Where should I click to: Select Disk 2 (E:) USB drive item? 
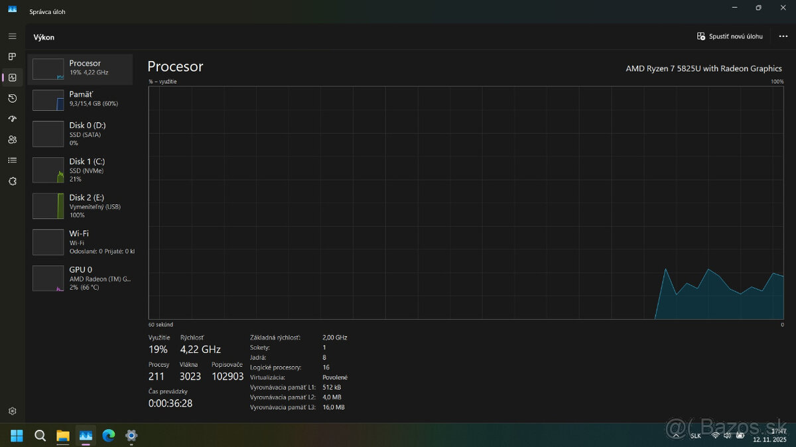tap(81, 206)
